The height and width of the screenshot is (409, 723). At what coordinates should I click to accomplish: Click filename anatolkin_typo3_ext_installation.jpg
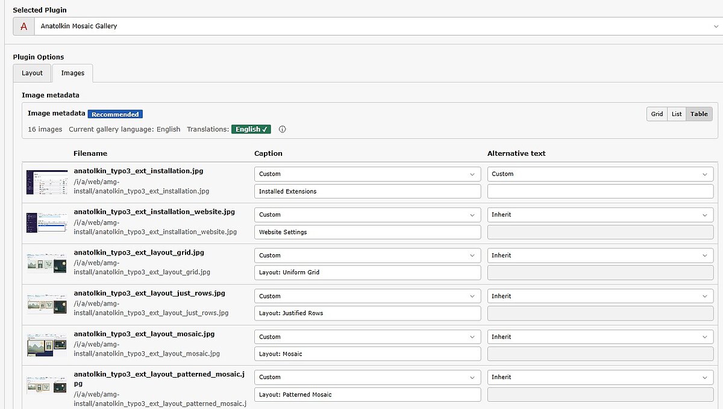[x=139, y=171]
